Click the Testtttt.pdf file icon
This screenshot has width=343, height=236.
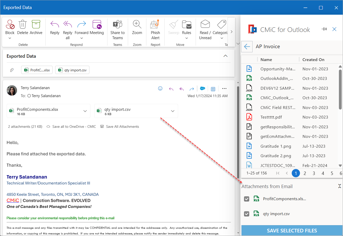249,117
